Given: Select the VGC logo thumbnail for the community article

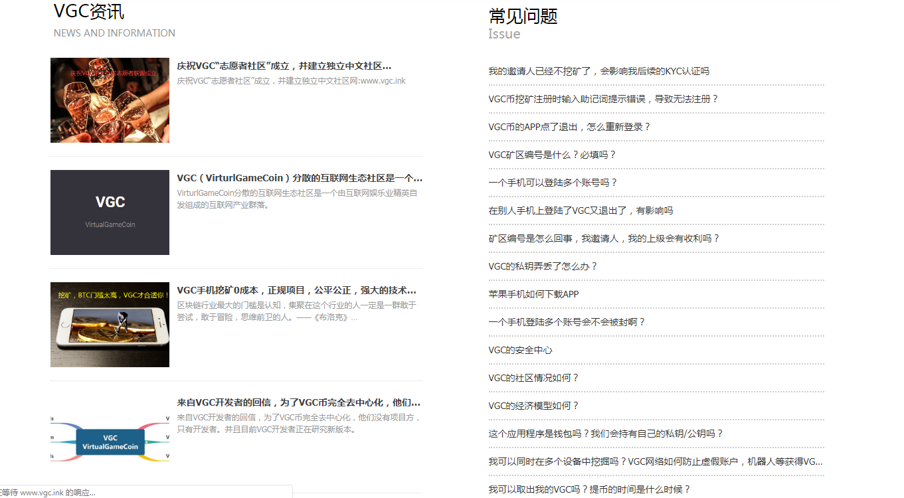Looking at the screenshot, I should (x=110, y=212).
